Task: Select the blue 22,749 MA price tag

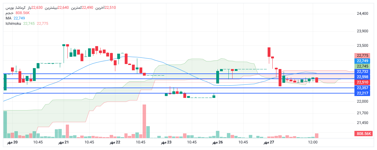Action: 363,61
